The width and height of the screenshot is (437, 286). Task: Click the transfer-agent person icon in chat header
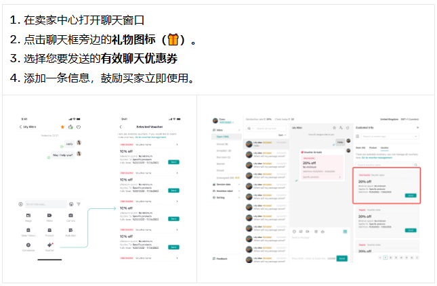point(341,128)
